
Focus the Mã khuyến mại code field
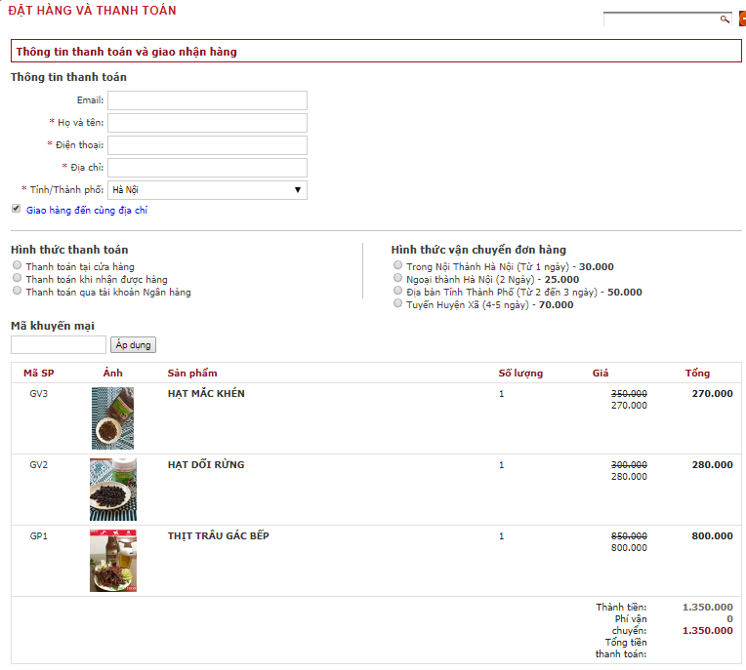click(x=59, y=344)
